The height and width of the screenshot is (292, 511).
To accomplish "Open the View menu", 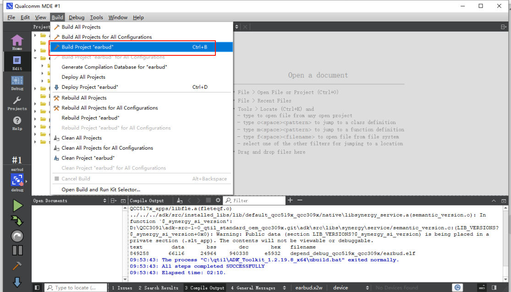I will point(40,17).
